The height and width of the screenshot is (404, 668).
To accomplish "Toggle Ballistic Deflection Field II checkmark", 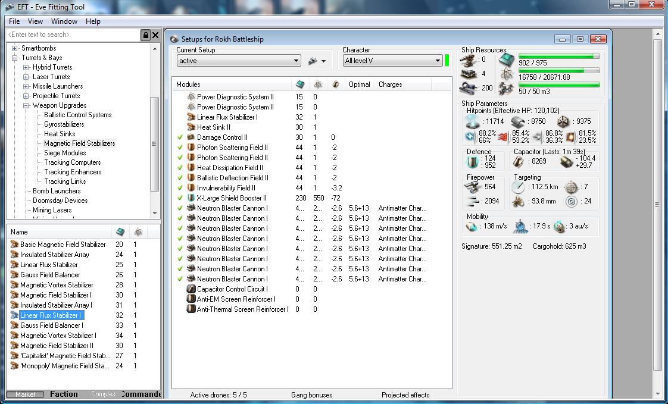I will tap(180, 178).
